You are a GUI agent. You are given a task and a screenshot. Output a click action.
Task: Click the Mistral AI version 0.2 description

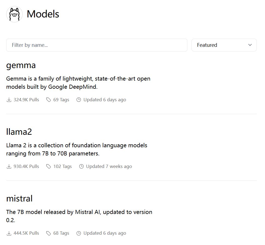coord(79,216)
